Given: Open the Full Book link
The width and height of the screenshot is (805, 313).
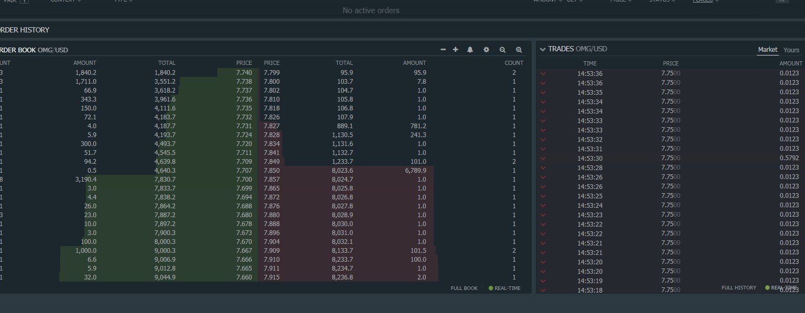Looking at the screenshot, I should [x=464, y=288].
